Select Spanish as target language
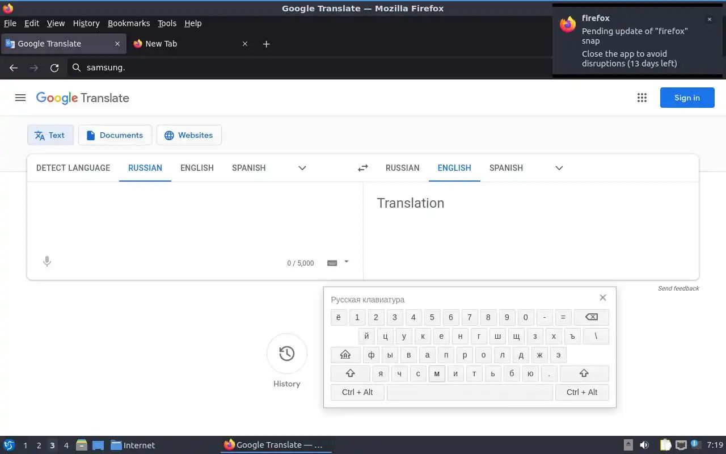This screenshot has width=726, height=454. [x=506, y=168]
